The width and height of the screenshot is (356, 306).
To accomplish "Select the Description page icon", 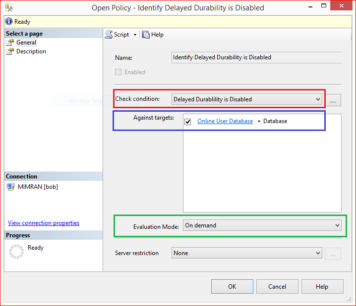I will pyautogui.click(x=10, y=51).
